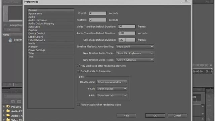Expand the Audio Effects folder
This screenshot has width=215, height=121.
[4, 111]
